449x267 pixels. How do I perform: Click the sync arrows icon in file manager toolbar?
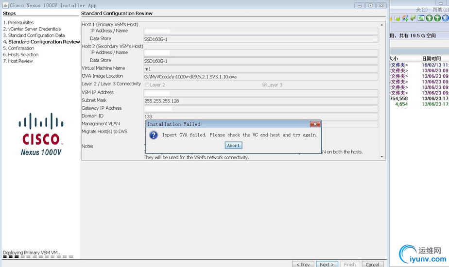(405, 18)
